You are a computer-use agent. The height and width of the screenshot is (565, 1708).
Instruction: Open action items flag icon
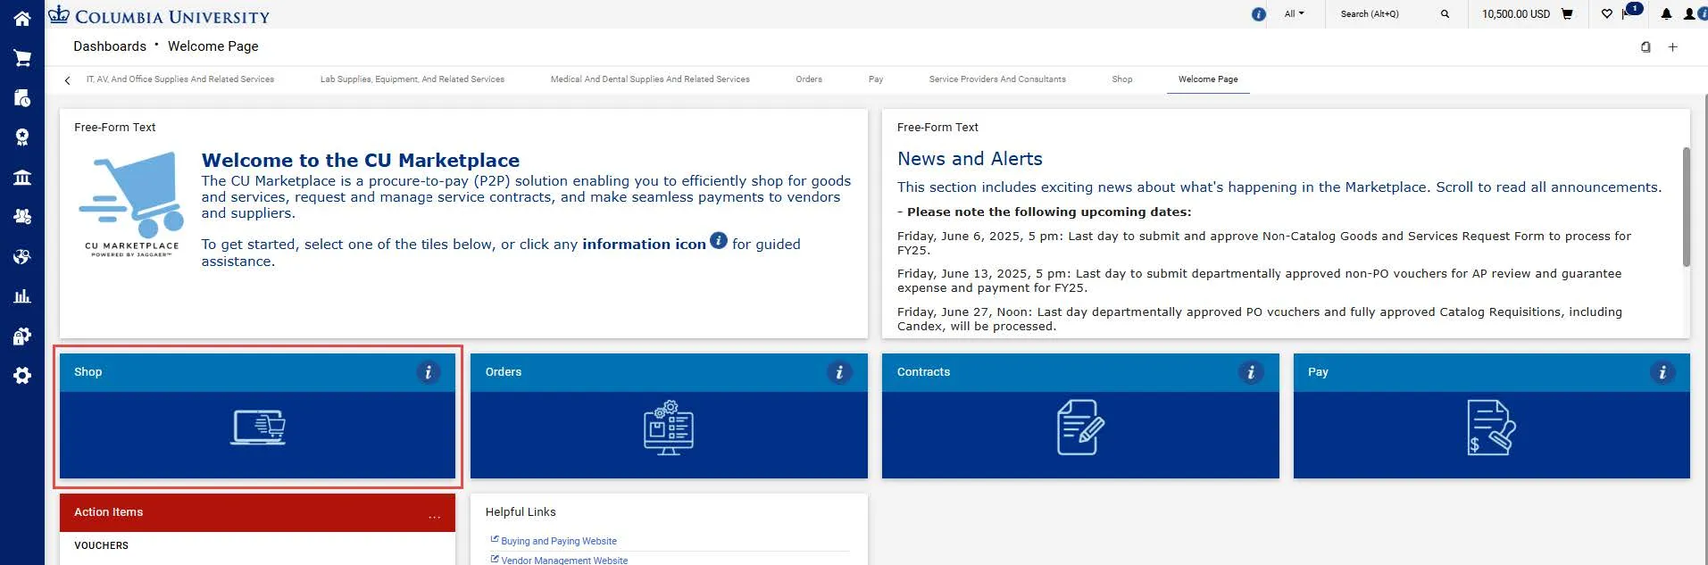pos(1627,14)
